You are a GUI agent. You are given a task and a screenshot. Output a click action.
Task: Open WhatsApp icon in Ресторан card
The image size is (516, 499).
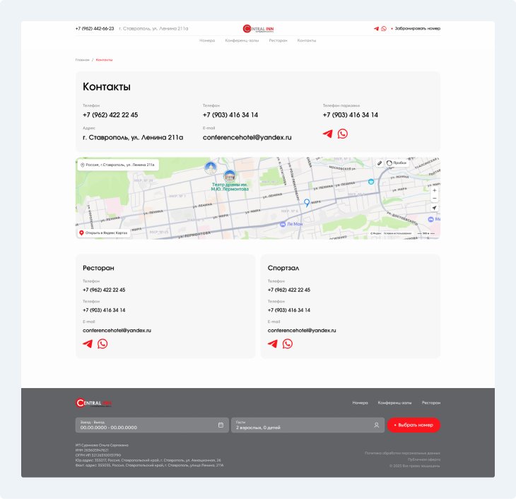[102, 344]
